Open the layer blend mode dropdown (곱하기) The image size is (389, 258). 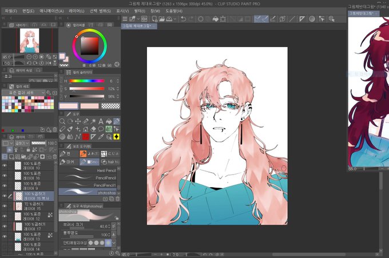(22, 143)
